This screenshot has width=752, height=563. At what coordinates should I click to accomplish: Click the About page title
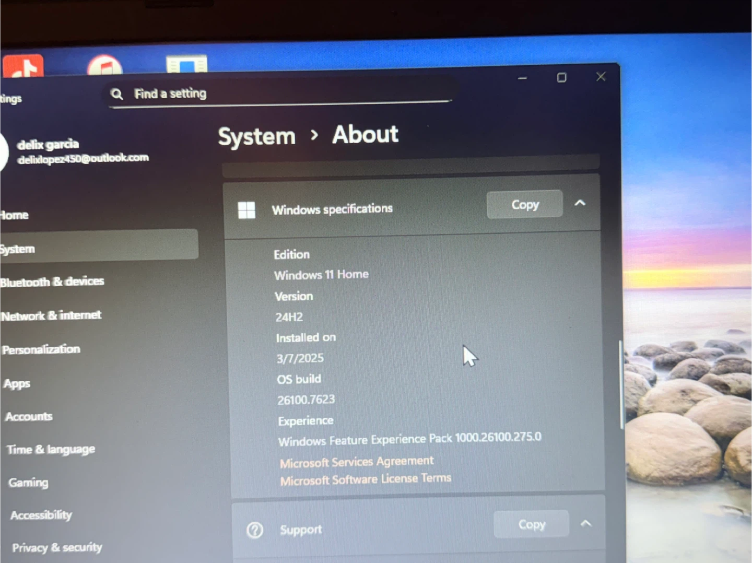[x=366, y=134]
